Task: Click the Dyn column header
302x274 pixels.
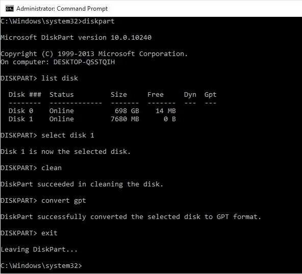Action: tap(190, 95)
